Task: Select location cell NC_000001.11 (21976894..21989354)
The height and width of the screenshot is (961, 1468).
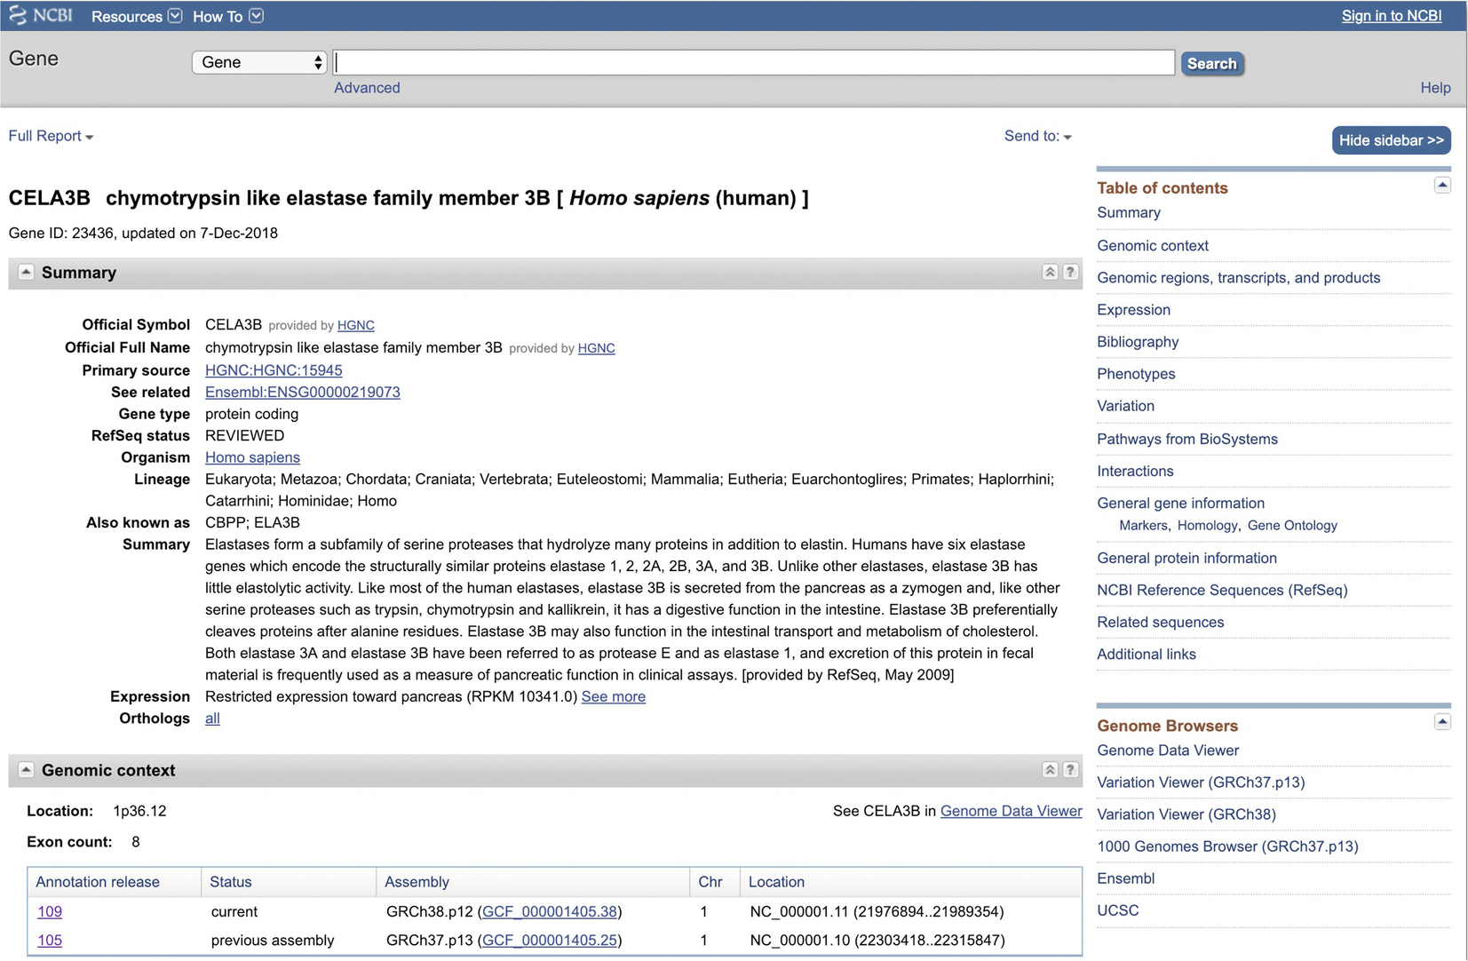Action: [877, 911]
